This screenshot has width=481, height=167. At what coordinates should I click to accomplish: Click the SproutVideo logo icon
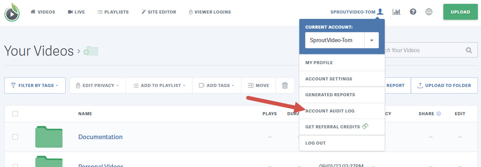[x=12, y=12]
